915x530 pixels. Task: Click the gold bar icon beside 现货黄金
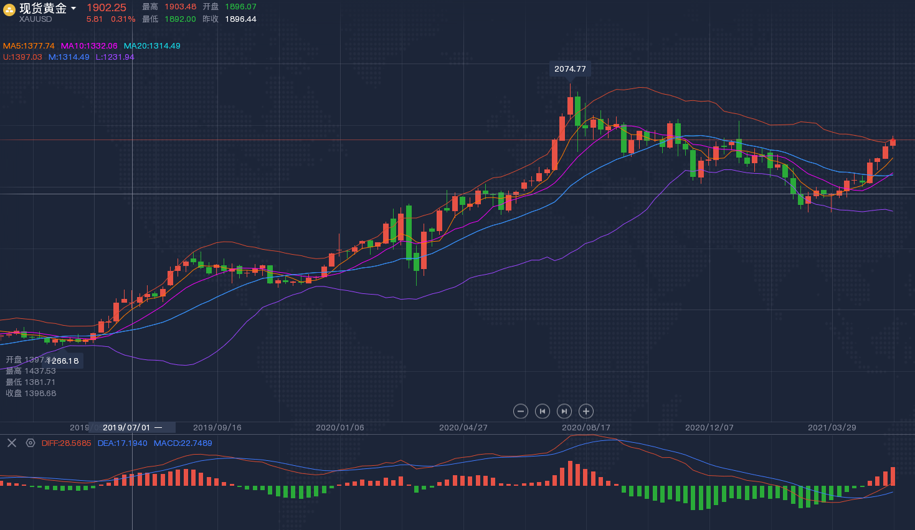[x=9, y=9]
